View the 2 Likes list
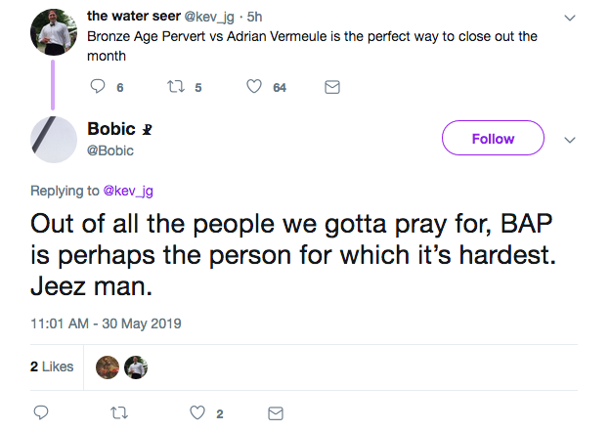 pos(52,366)
